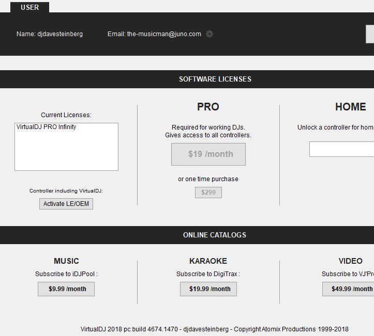Subscribe to DigiTrax for $19.99 /month
Image resolution: width=374 pixels, height=336 pixels.
pyautogui.click(x=208, y=289)
